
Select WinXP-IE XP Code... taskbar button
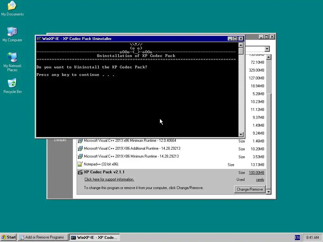pyautogui.click(x=95, y=237)
